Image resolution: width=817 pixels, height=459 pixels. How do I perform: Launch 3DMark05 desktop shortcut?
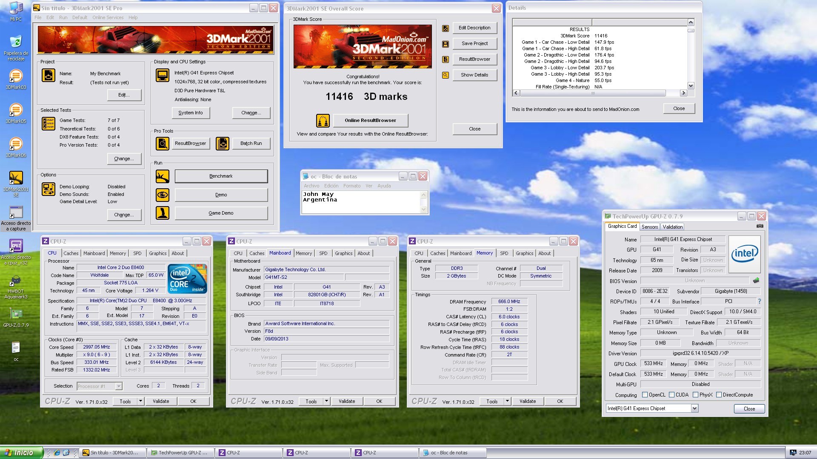[x=16, y=113]
